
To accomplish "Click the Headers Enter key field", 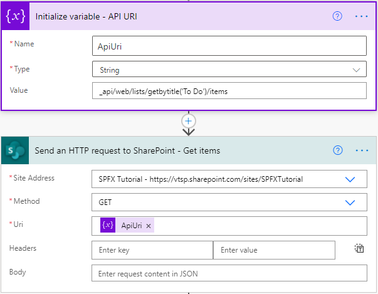I will (x=152, y=250).
